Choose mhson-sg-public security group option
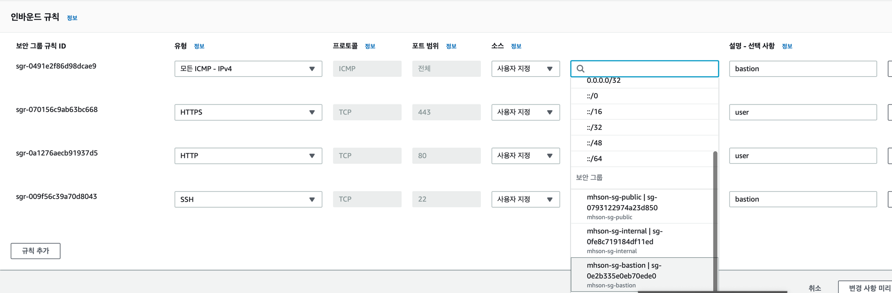 pos(642,206)
